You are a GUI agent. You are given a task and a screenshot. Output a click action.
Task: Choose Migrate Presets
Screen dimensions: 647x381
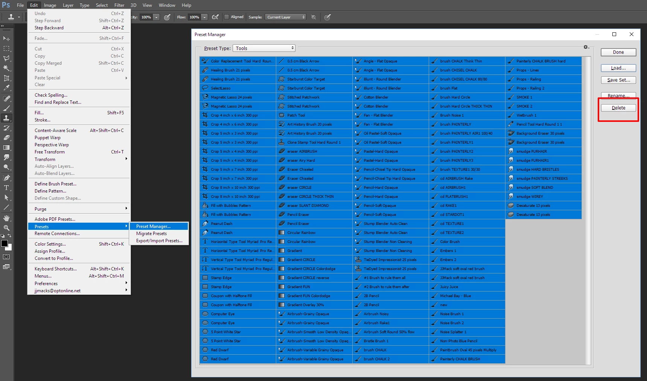pos(159,234)
